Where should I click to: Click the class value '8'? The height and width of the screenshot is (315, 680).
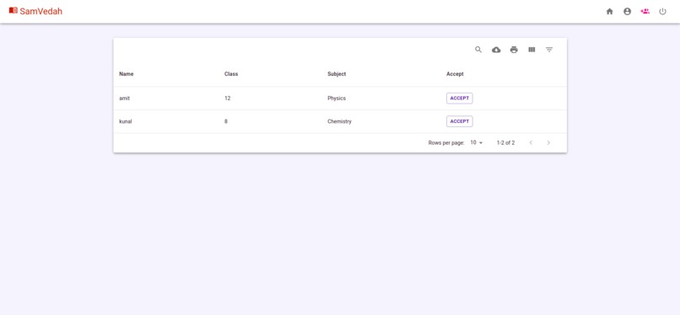coord(226,121)
